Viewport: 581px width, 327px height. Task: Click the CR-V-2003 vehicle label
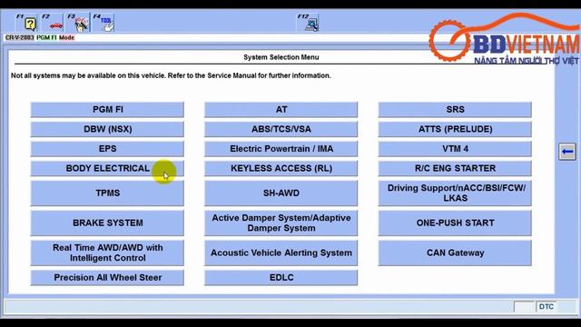click(x=20, y=38)
